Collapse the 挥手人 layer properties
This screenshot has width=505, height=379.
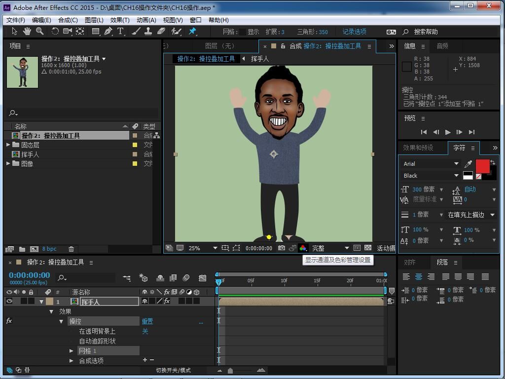[41, 302]
